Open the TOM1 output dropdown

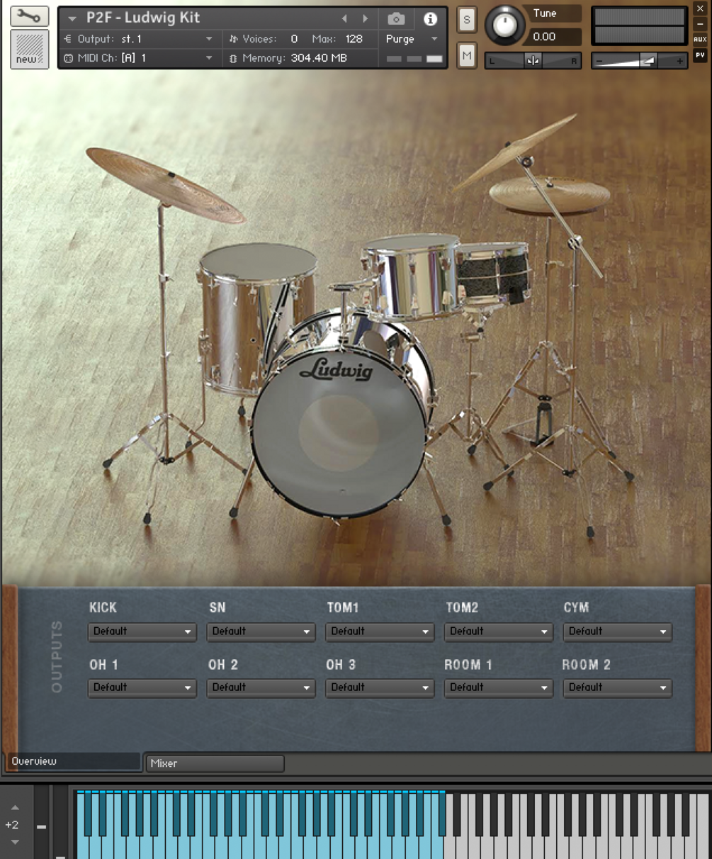[380, 631]
